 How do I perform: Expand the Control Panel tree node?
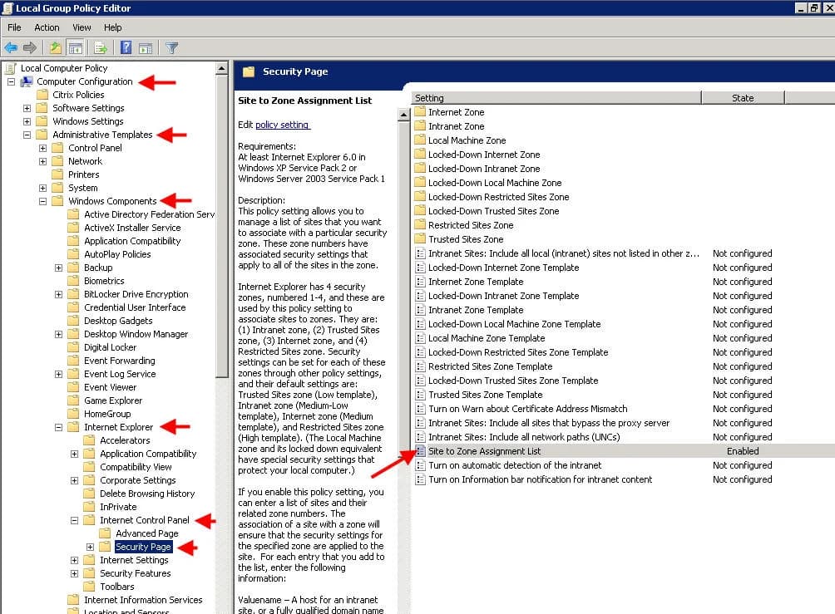point(42,148)
